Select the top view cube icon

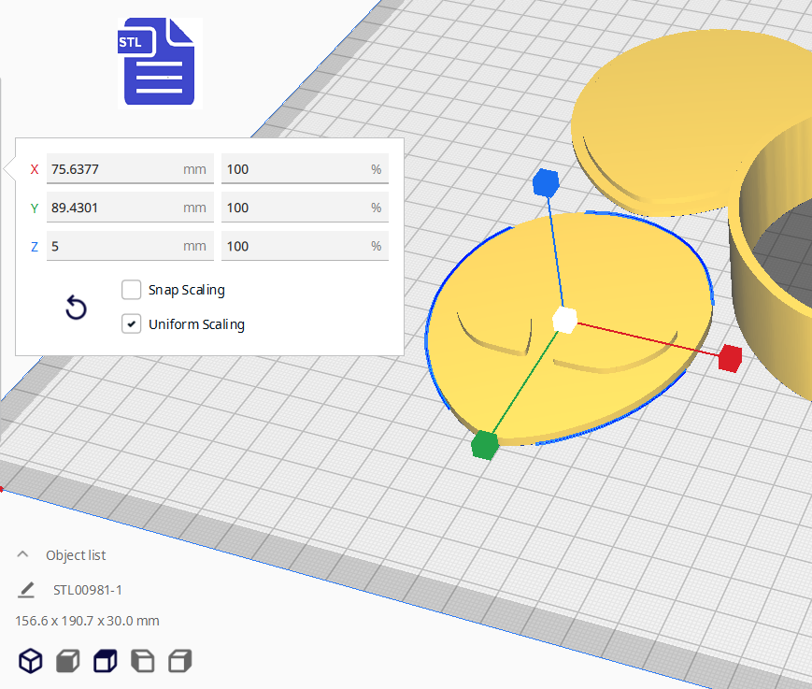(x=105, y=661)
